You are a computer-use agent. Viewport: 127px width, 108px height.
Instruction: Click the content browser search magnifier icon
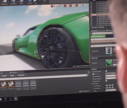coord(87,75)
